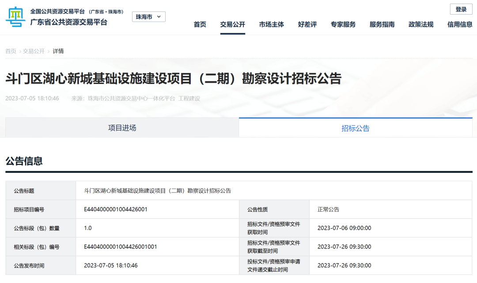Open the 珠海市 city dropdown

(x=149, y=17)
